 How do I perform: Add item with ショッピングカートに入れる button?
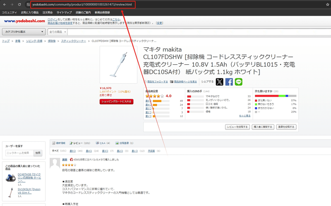click(116, 101)
